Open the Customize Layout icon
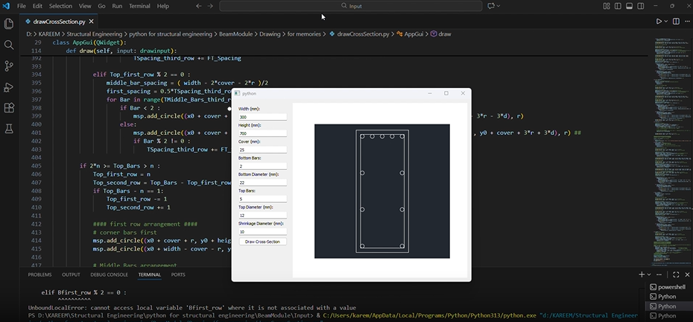The image size is (693, 322). 607,6
